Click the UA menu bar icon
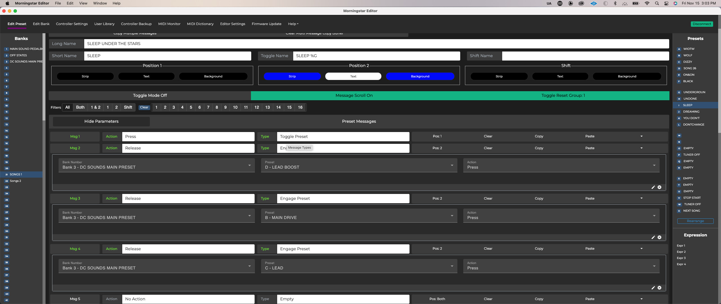The image size is (721, 304). pos(549,3)
